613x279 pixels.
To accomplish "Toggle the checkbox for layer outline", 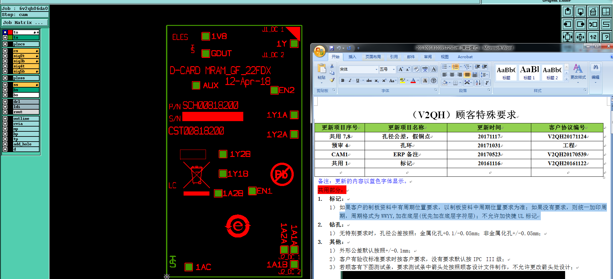I will point(5,119).
